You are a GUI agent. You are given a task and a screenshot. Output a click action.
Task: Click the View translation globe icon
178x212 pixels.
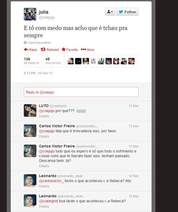click(25, 42)
